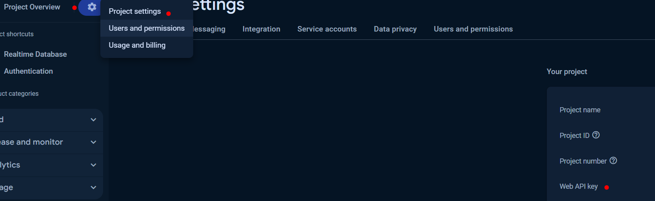Expand the Analytics category chevron

tap(93, 165)
